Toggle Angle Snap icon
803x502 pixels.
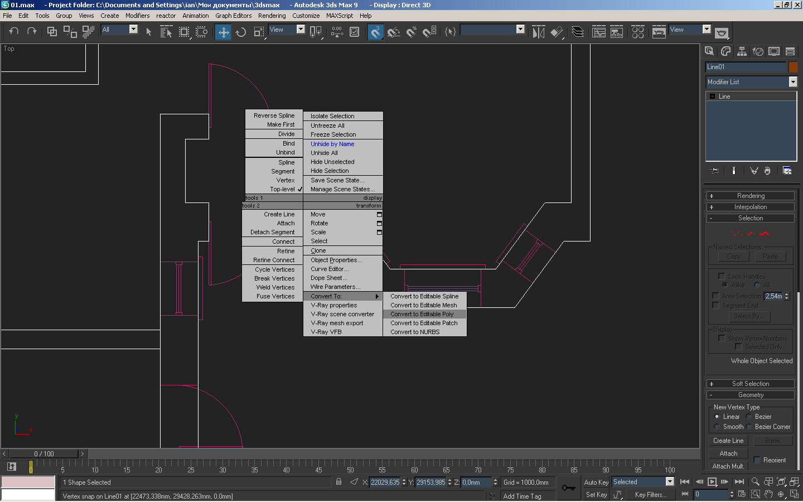coord(394,32)
